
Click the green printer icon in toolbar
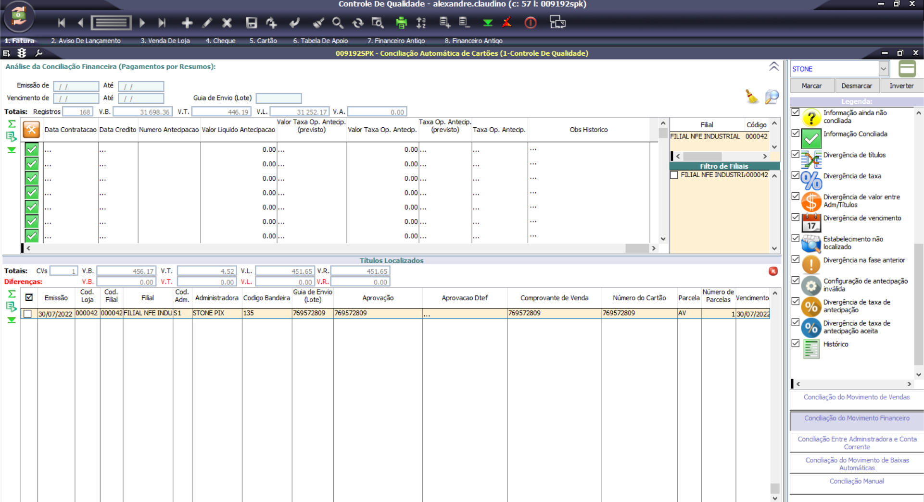[x=401, y=23]
